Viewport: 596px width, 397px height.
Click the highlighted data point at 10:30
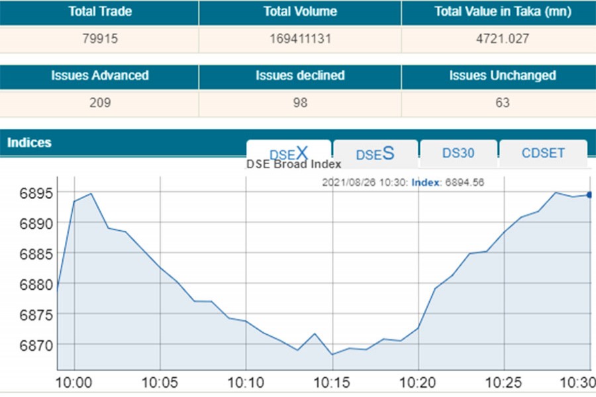tap(589, 195)
